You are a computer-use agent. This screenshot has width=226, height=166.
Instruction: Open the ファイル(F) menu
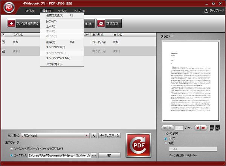click(30, 11)
